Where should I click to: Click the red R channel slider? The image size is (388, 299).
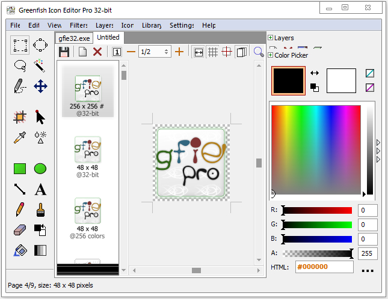click(318, 210)
